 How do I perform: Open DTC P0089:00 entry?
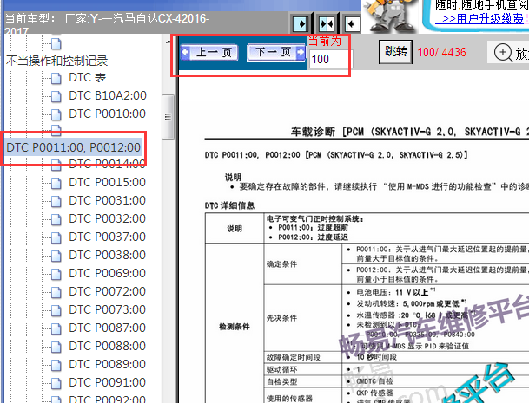coord(108,364)
